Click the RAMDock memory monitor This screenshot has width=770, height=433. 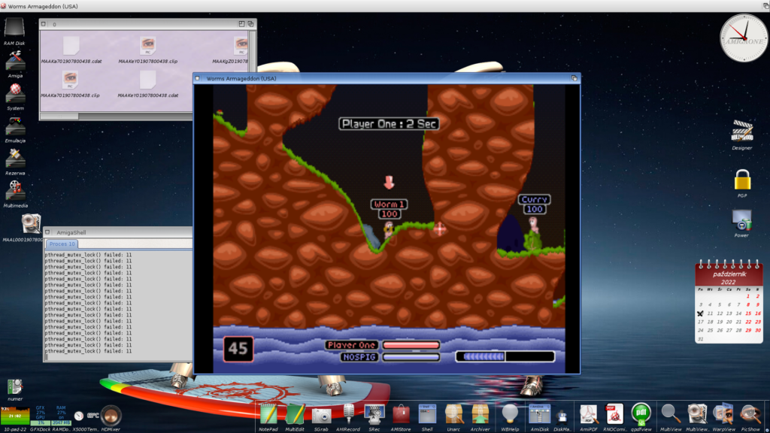pyautogui.click(x=61, y=415)
